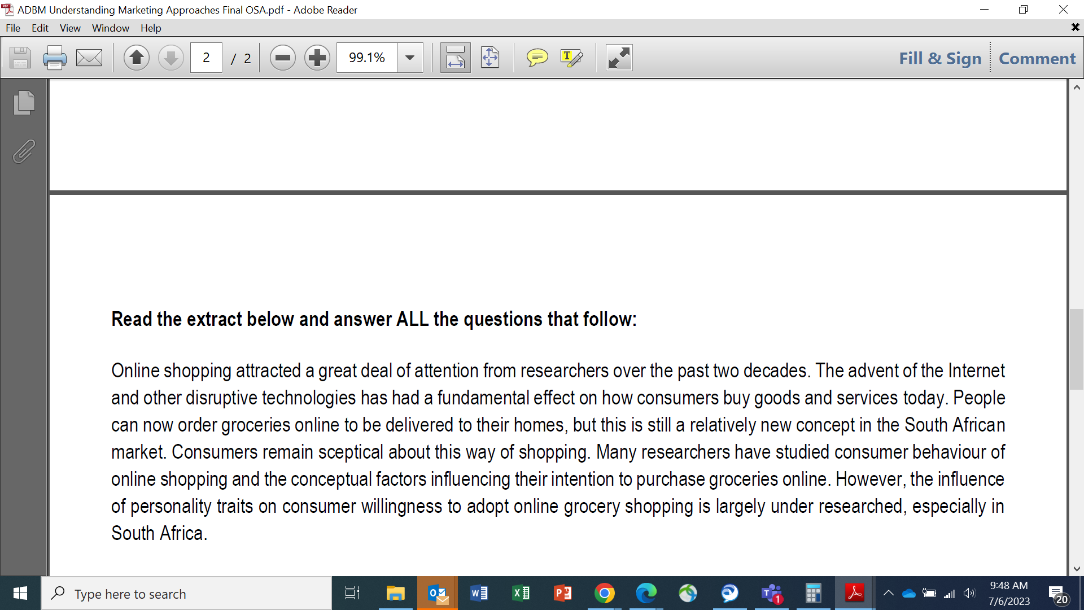This screenshot has width=1084, height=610.
Task: Open the green globe taskbar app
Action: pos(688,593)
